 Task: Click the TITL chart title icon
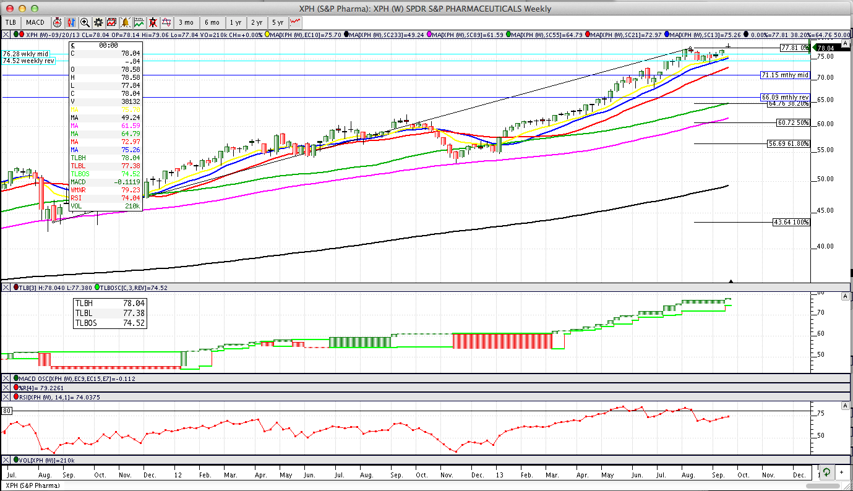(139, 22)
